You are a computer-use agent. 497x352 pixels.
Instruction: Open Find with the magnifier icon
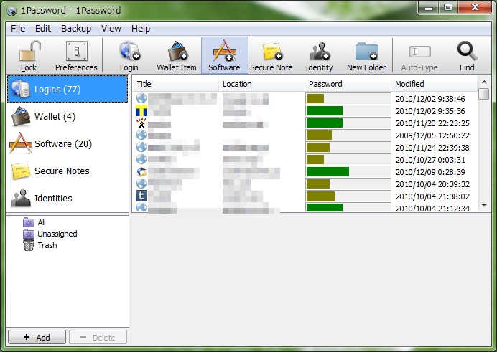(467, 55)
